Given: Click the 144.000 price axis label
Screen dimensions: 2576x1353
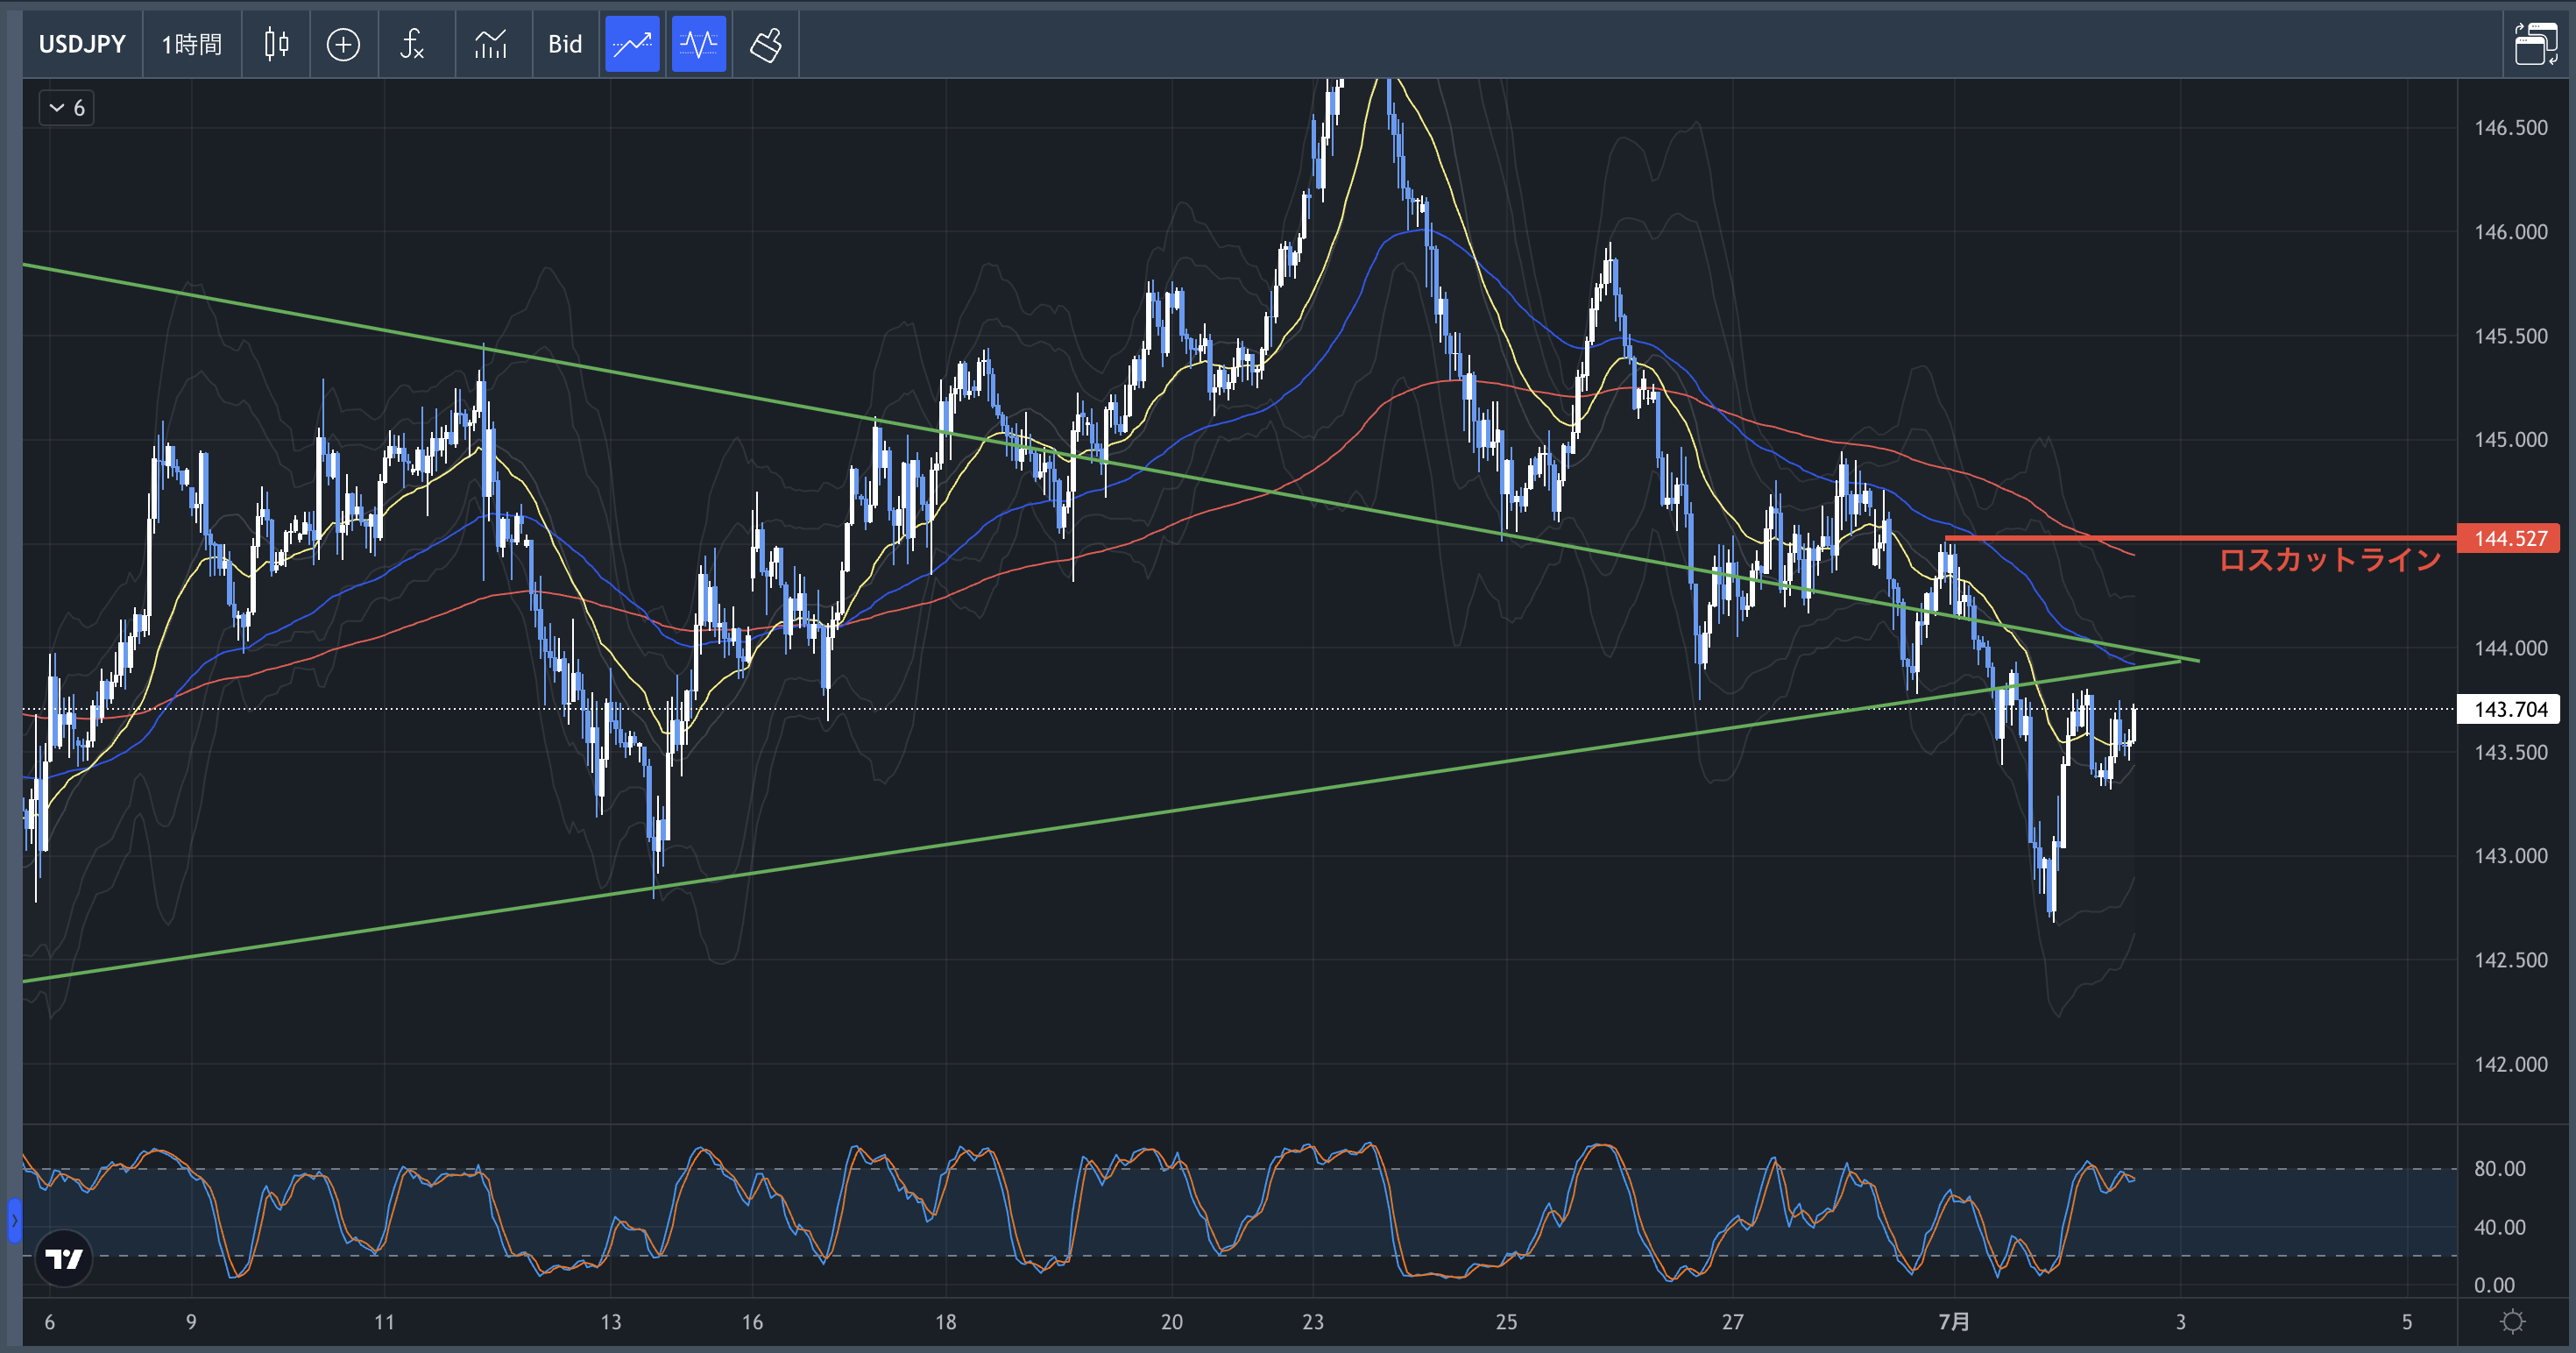Looking at the screenshot, I should tap(2510, 648).
